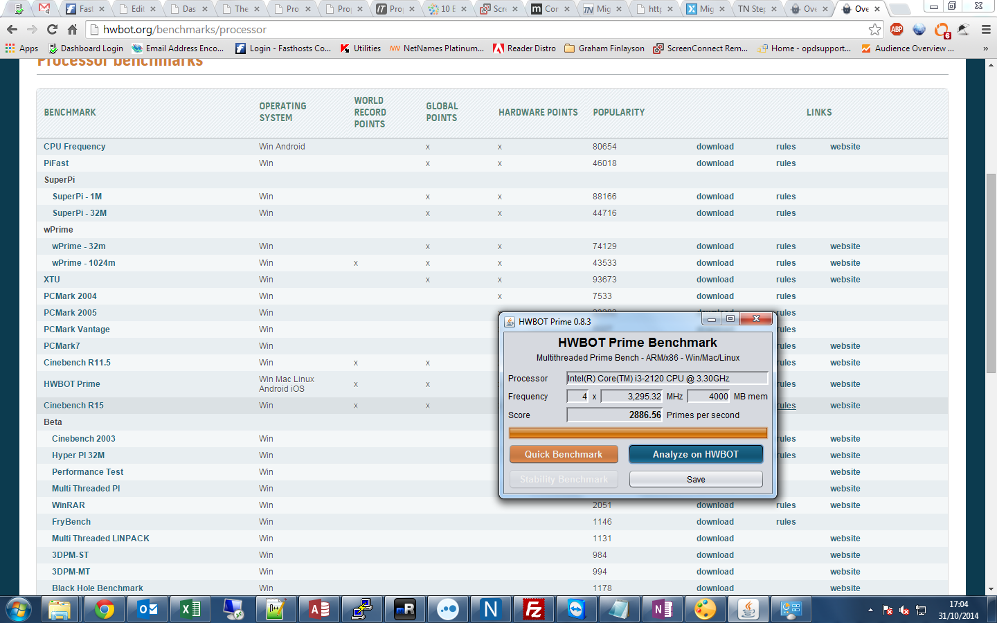Image resolution: width=997 pixels, height=623 pixels.
Task: Click download in the FryBench row
Action: (x=715, y=522)
